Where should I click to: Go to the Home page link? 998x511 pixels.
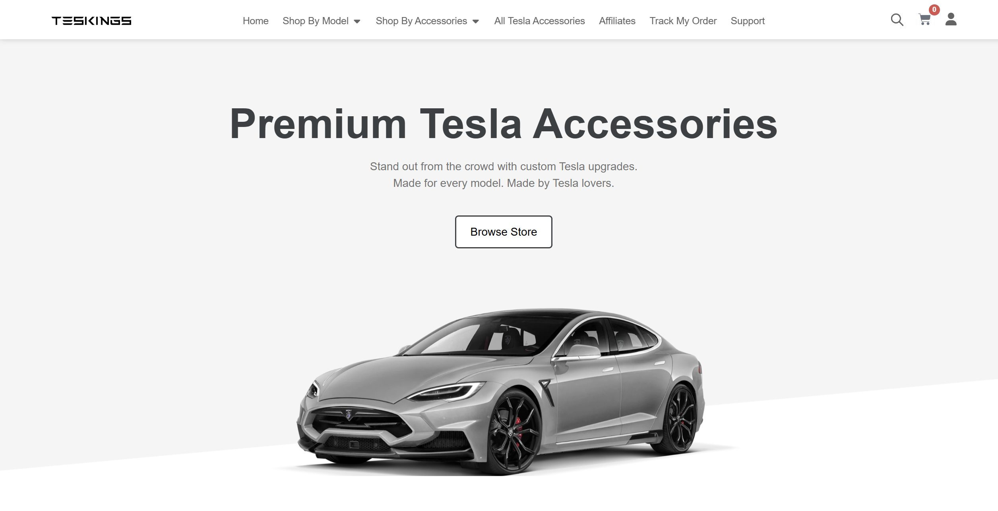[x=256, y=21]
